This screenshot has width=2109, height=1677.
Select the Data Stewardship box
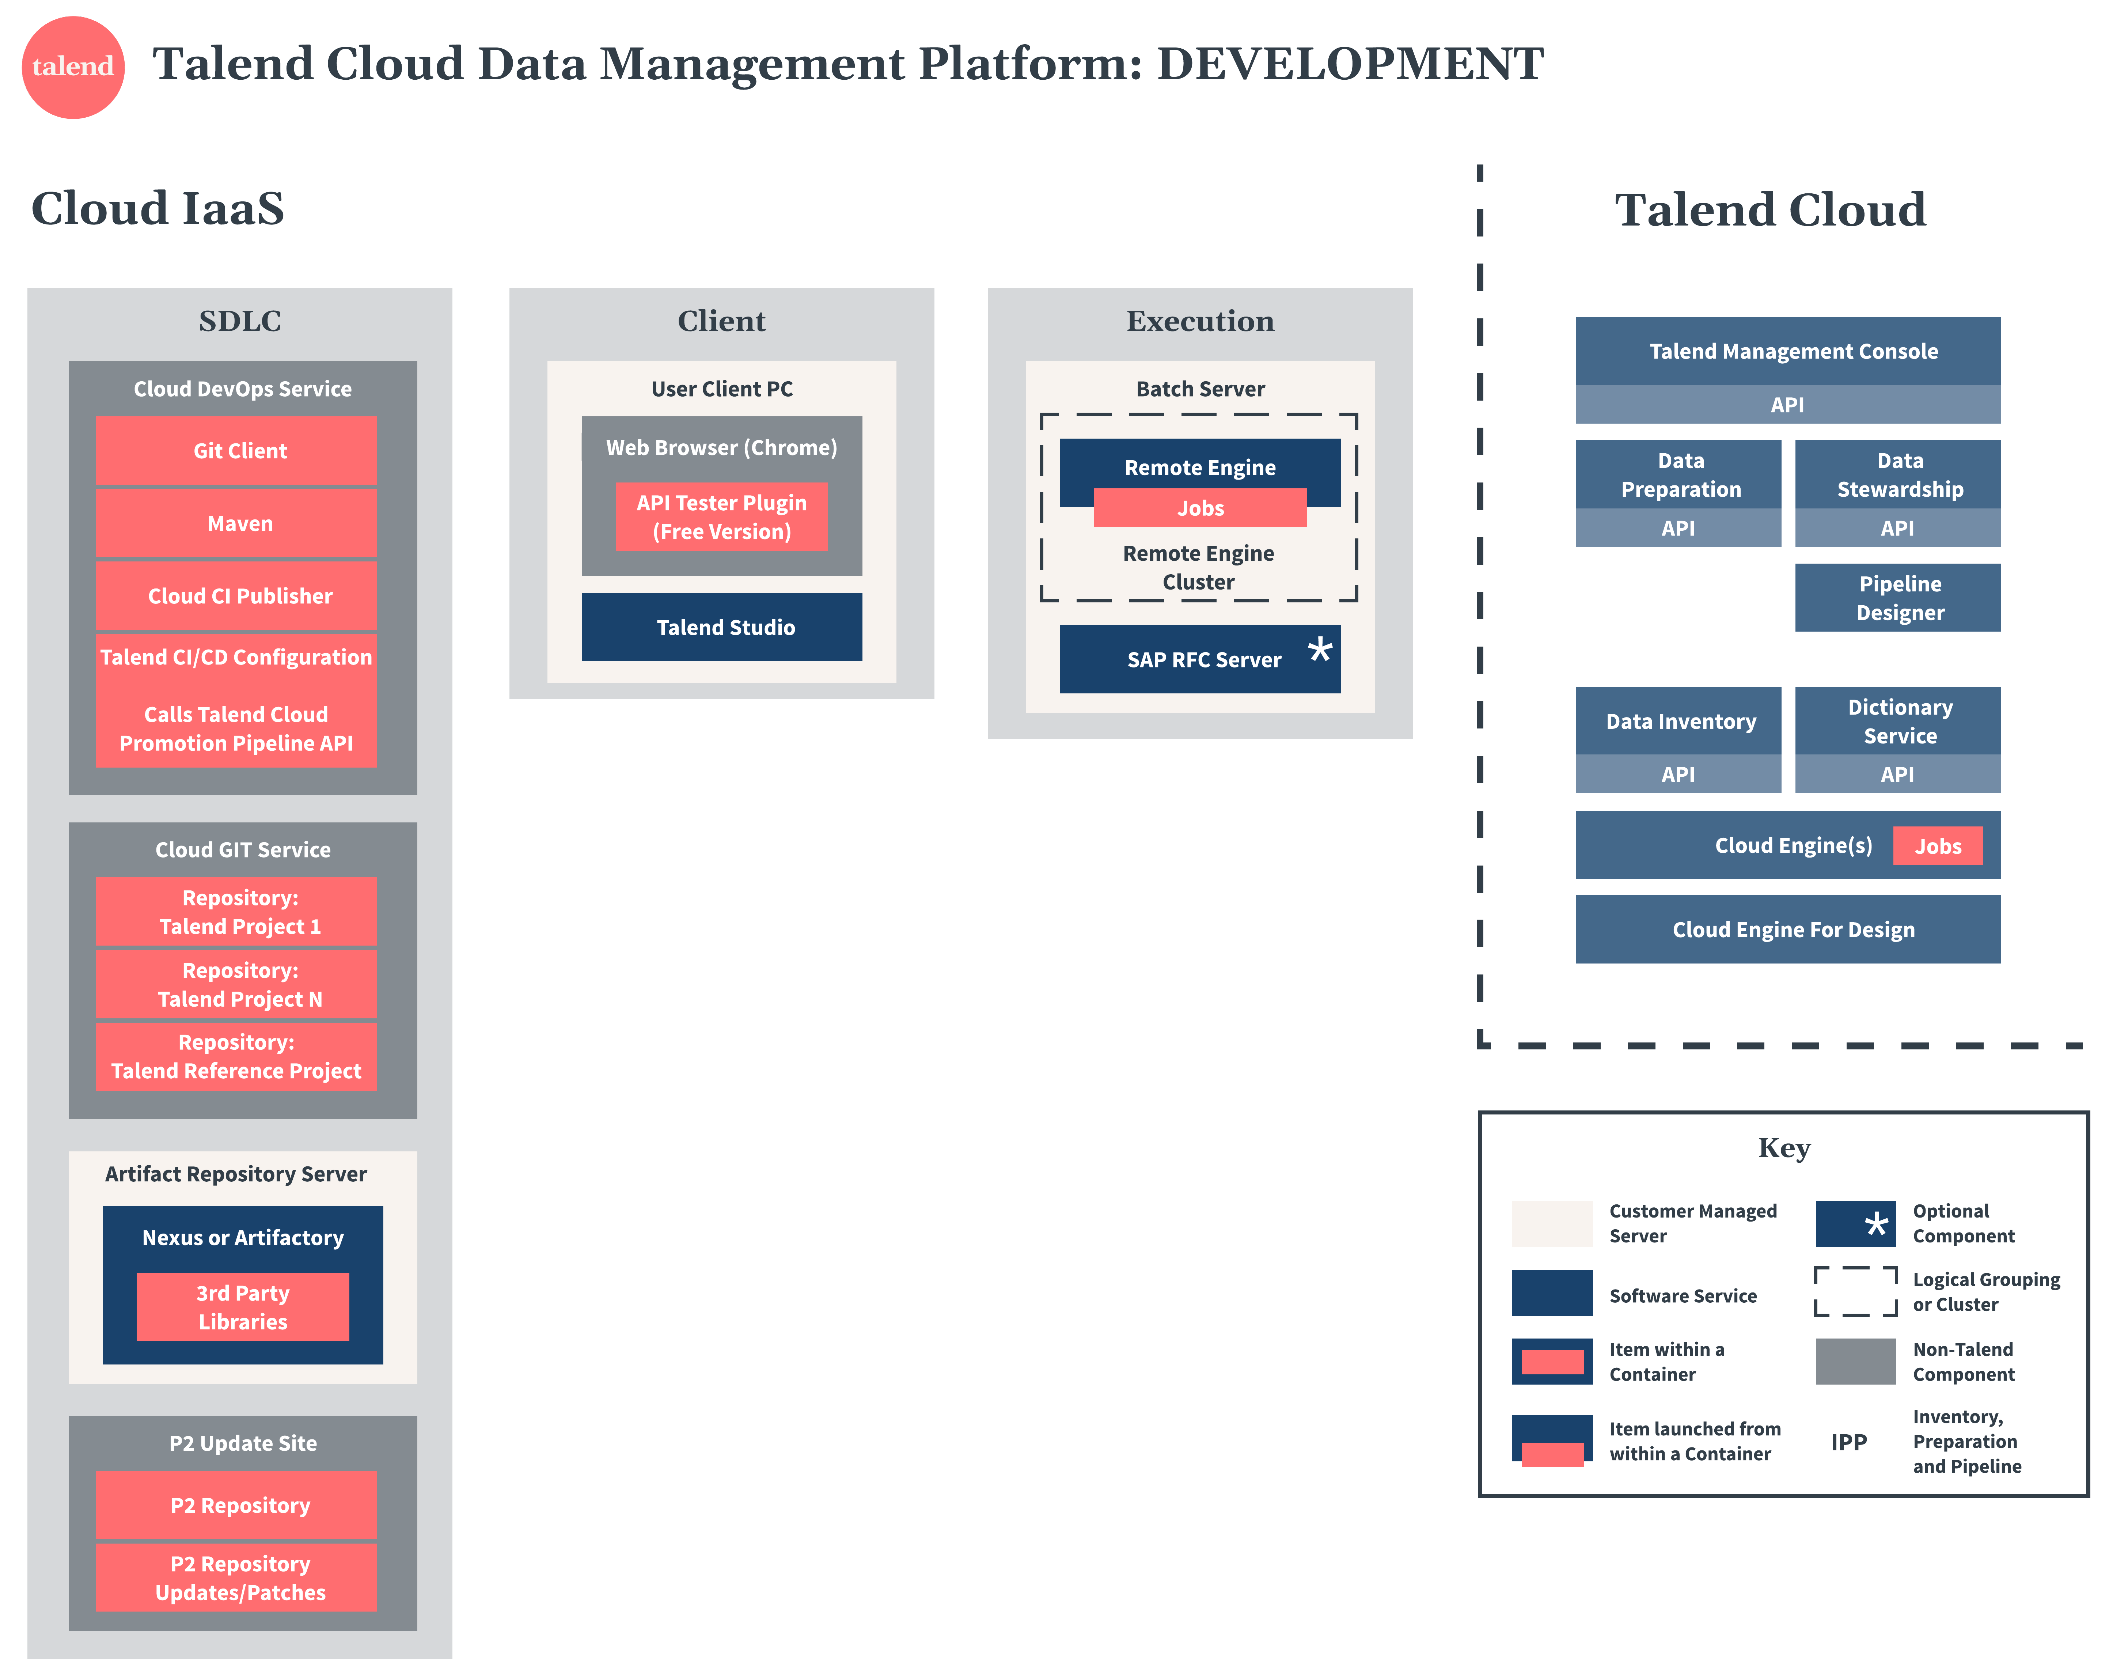[x=1898, y=474]
